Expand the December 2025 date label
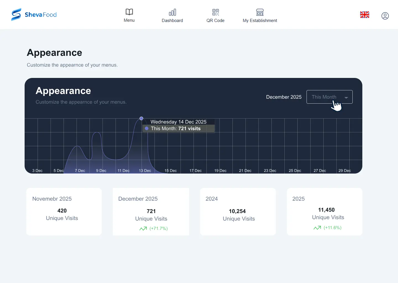Viewport: 398px width, 283px height. pyautogui.click(x=284, y=97)
